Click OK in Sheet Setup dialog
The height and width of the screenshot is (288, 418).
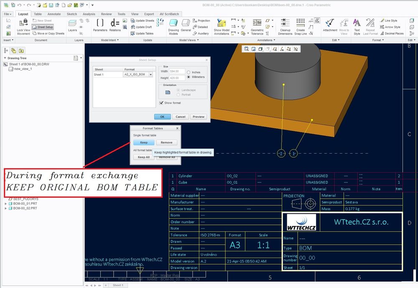162,117
